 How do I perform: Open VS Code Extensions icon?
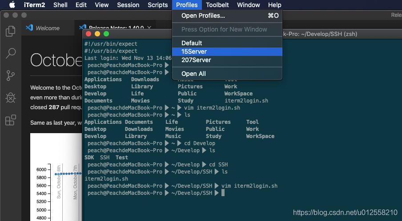coord(11,120)
